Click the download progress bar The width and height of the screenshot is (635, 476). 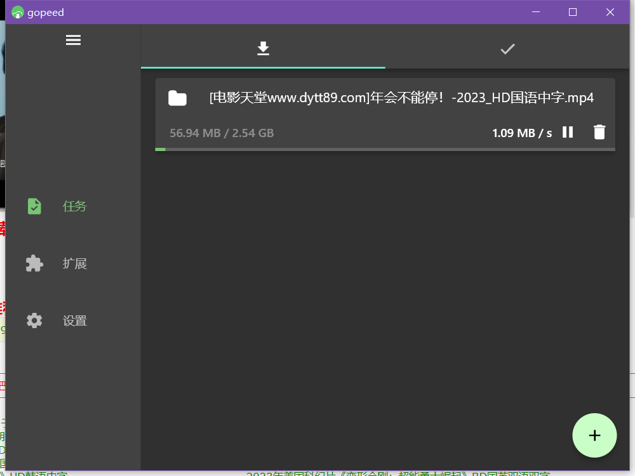click(x=384, y=149)
